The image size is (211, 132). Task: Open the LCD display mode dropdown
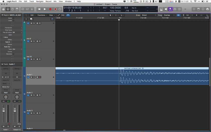[x=157, y=9]
